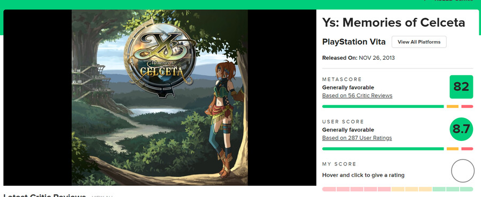The width and height of the screenshot is (481, 197).
Task: Click the Ys Celceta logo emblem in the artwork
Action: pyautogui.click(x=159, y=58)
